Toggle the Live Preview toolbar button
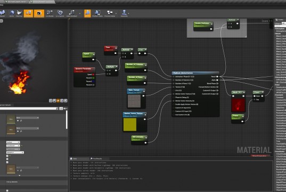The height and width of the screenshot is (192, 286). point(39,13)
